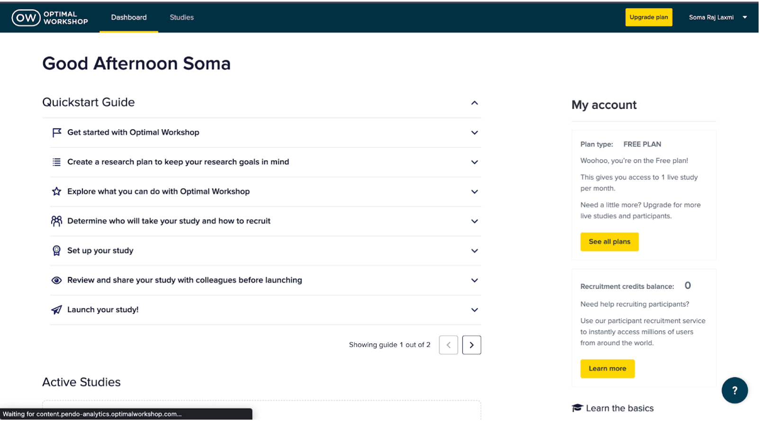Click Learn more about recruitment
This screenshot has width=760, height=422.
[x=608, y=369]
